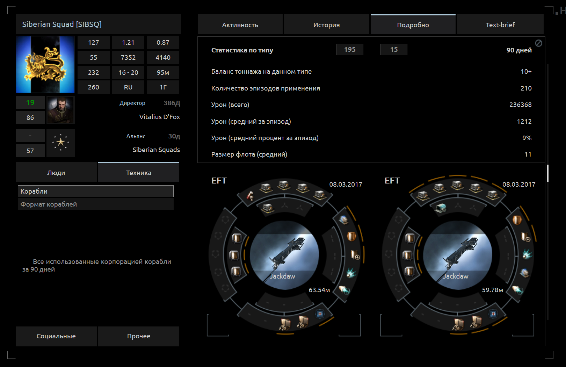Click the Siberian Squad [SIBSQ] title
The height and width of the screenshot is (367, 566).
click(x=62, y=24)
